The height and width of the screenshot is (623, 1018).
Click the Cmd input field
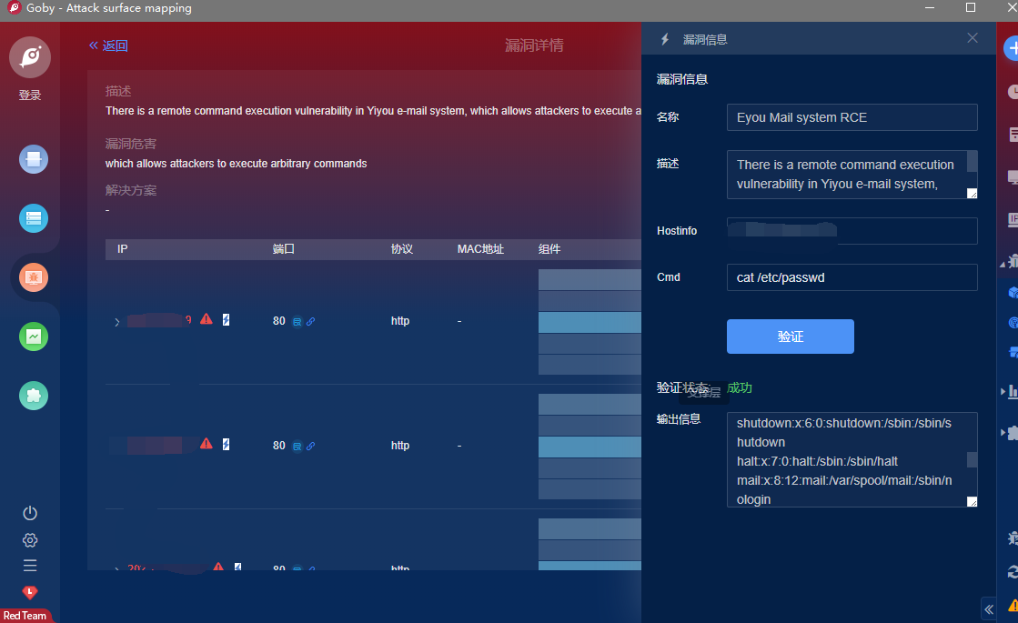click(852, 277)
